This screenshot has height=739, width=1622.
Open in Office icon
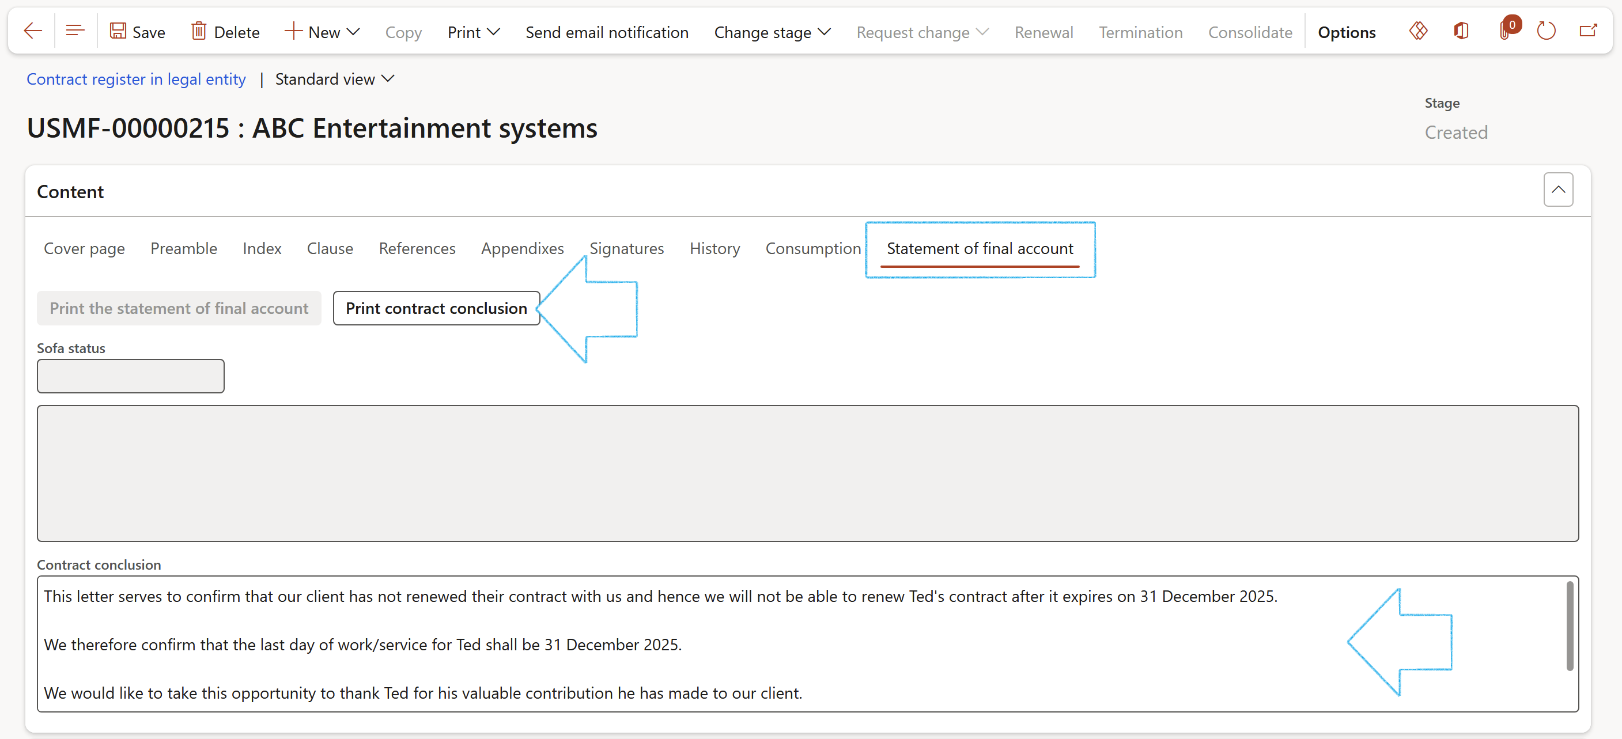coord(1461,32)
